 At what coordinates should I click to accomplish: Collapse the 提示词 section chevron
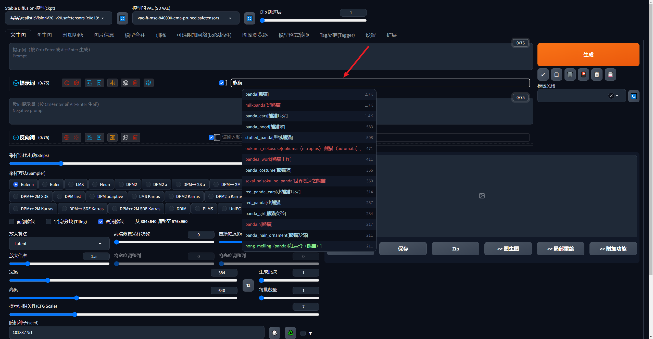click(16, 83)
